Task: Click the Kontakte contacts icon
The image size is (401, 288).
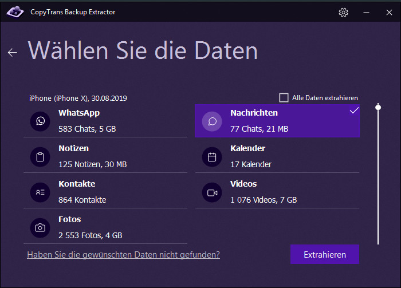Action: pos(40,192)
